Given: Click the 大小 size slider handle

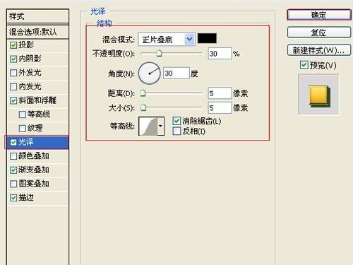Looking at the screenshot, I should pyautogui.click(x=143, y=107).
